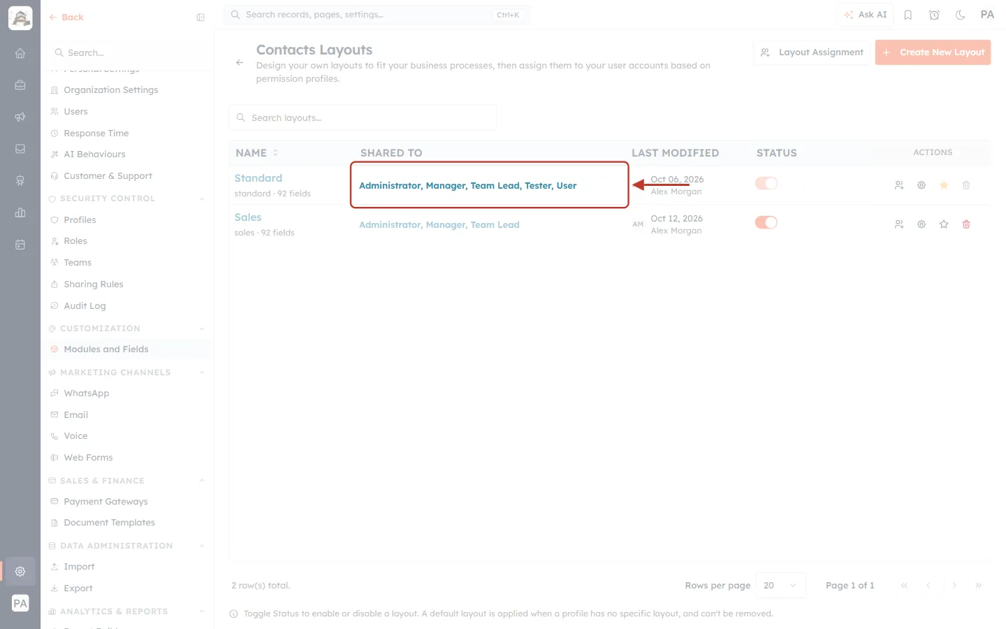
Task: Click the assign users icon for Standard layout
Action: pyautogui.click(x=899, y=185)
